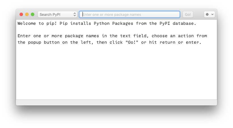
Task: Click the up-down arrows on Search PyPI popup
Action: (75, 14)
